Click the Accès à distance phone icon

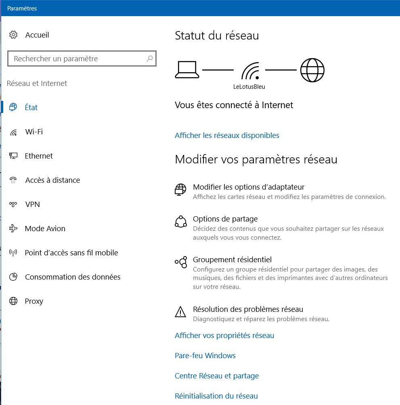(x=13, y=180)
